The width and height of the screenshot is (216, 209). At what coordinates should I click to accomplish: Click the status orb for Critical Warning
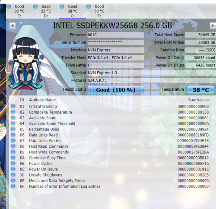13,106
